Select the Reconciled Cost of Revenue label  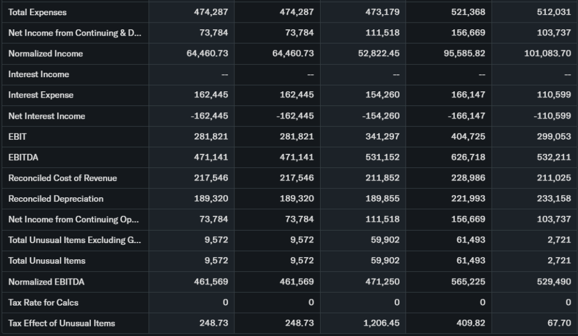[x=63, y=178]
